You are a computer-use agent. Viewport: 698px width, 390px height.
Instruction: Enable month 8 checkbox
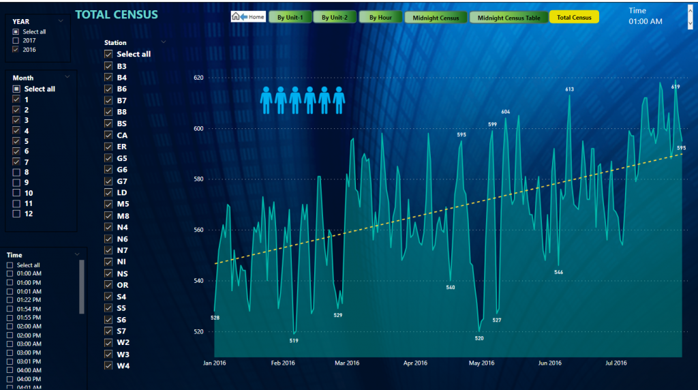point(16,172)
